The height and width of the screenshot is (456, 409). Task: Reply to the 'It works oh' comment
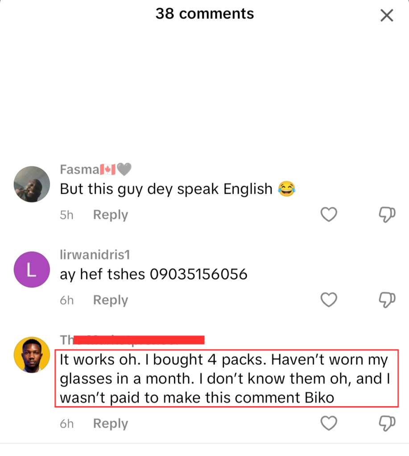pyautogui.click(x=111, y=424)
